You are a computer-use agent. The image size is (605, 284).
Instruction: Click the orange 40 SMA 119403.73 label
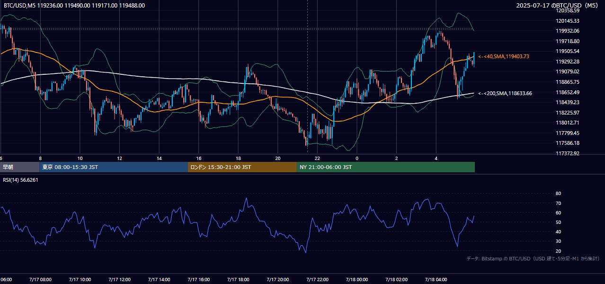click(x=504, y=56)
